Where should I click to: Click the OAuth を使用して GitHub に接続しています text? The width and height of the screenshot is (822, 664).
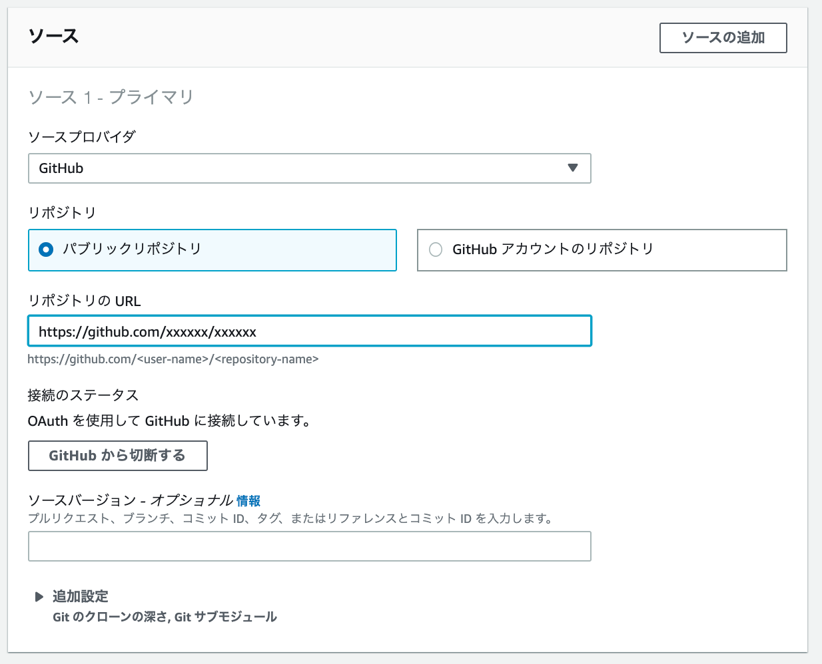[x=169, y=421]
